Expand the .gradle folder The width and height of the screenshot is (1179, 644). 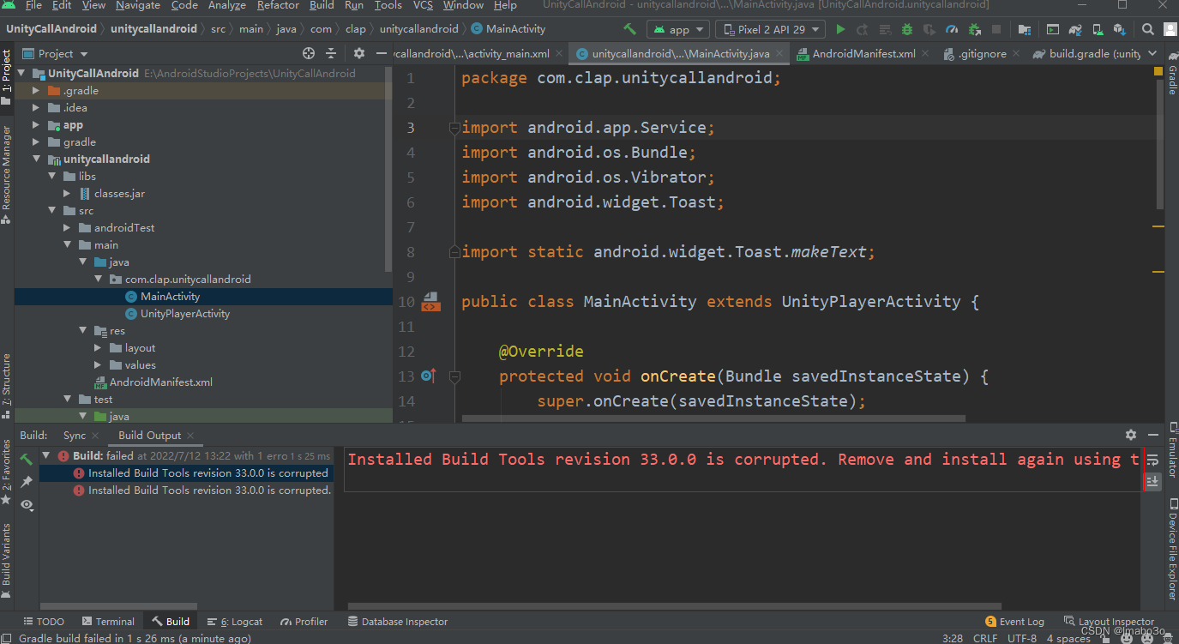pos(36,90)
